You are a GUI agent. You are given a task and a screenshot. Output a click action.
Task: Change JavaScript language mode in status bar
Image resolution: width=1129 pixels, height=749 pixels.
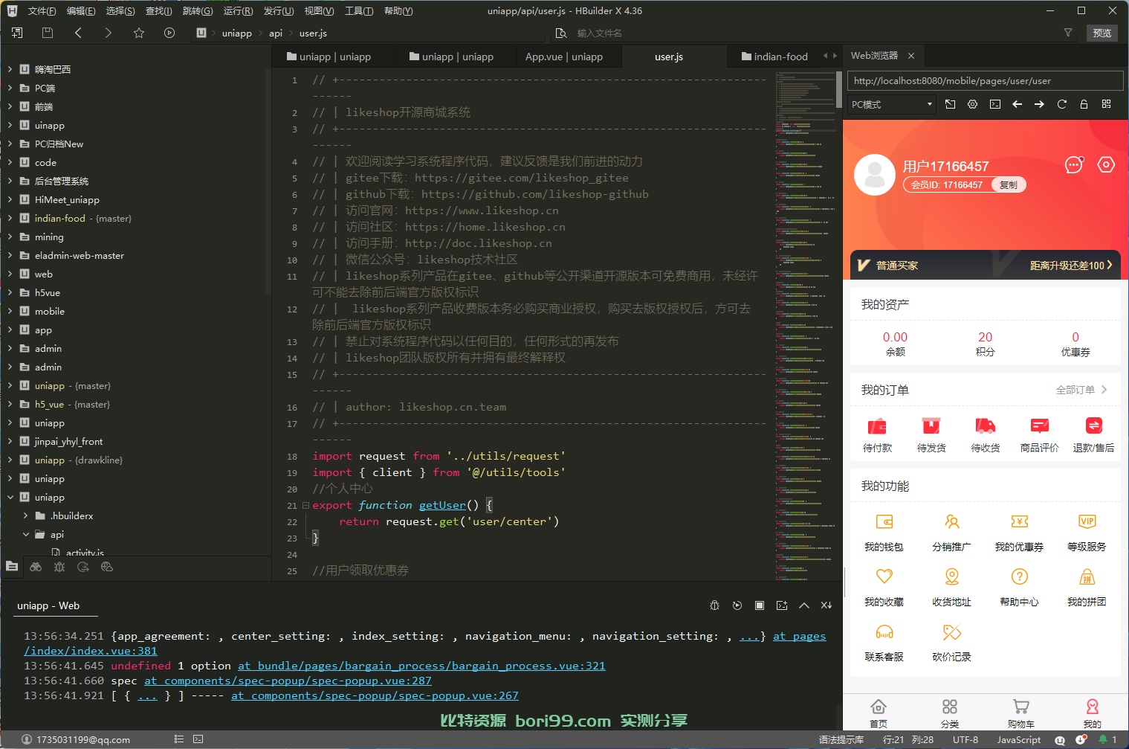(x=1018, y=739)
